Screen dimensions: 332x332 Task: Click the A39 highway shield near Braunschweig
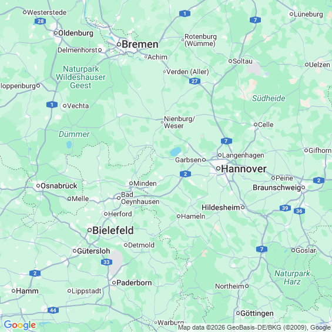[285, 208]
